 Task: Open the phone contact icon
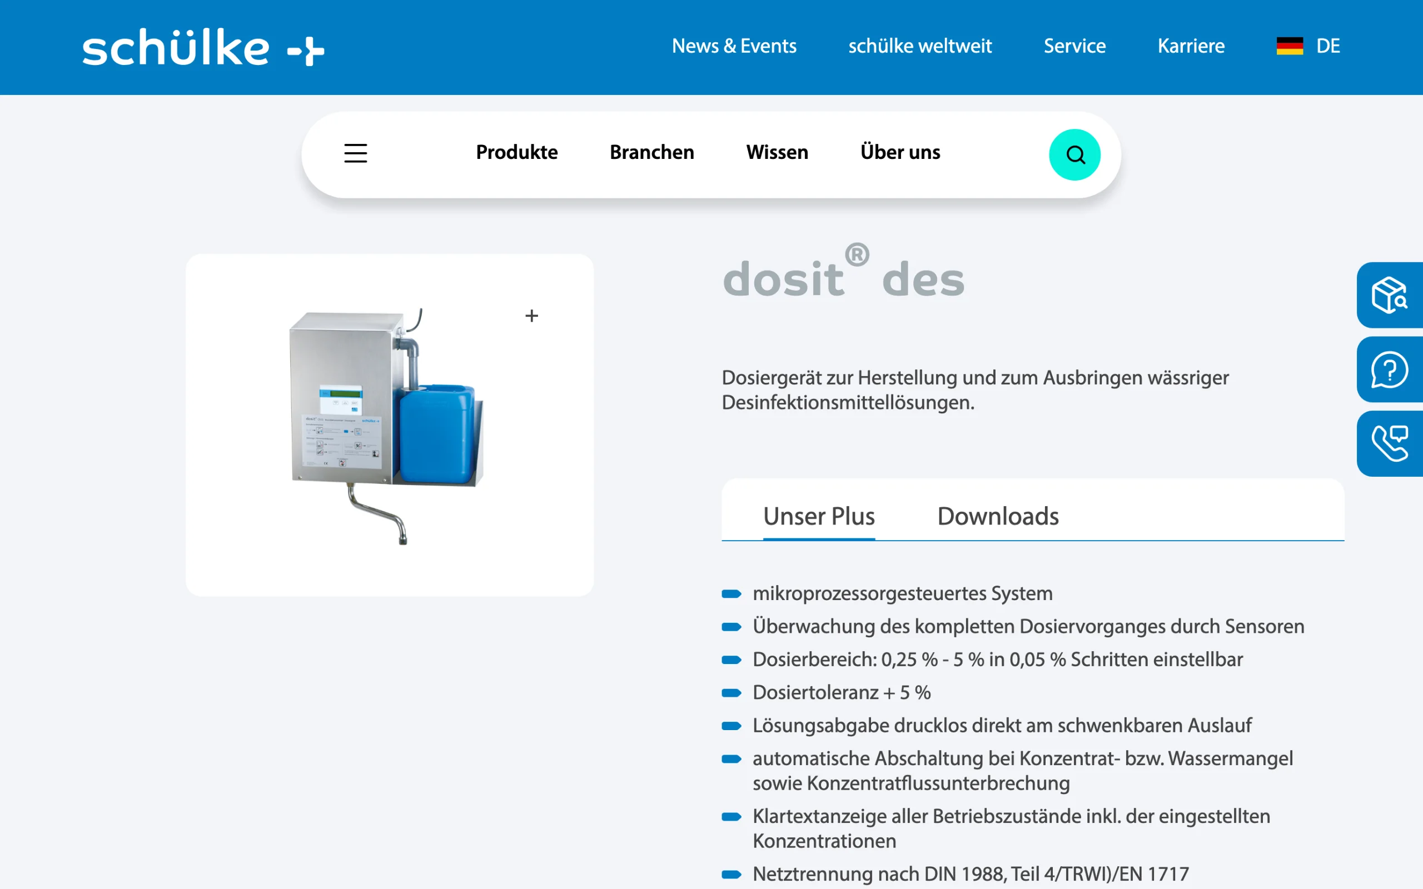[x=1390, y=443]
